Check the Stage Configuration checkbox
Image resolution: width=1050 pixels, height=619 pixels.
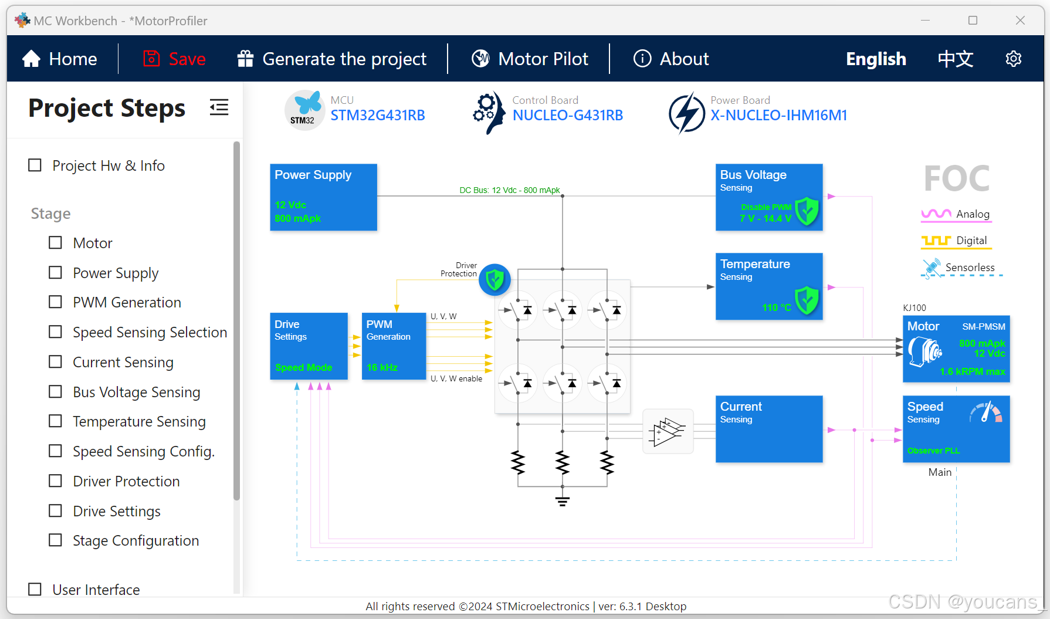(x=55, y=540)
